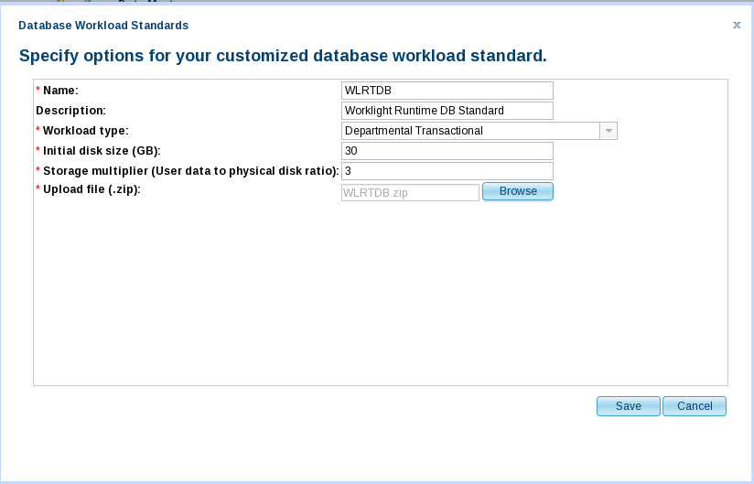This screenshot has height=484, width=754.
Task: Click the red asterisk beside Name
Action: [38, 90]
